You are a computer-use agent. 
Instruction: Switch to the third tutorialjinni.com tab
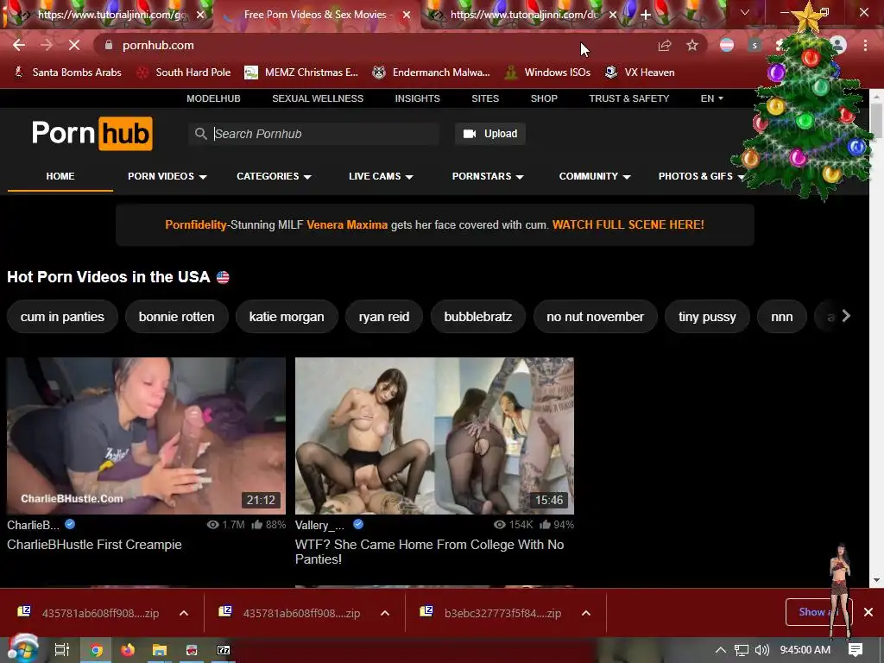pos(524,15)
